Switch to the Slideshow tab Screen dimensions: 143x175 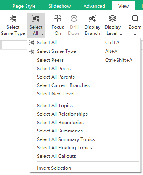(59, 6)
